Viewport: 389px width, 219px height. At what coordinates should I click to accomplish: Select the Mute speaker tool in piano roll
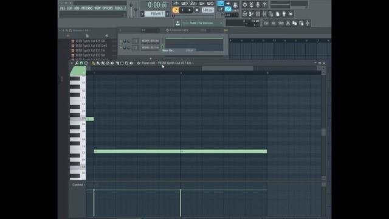pyautogui.click(x=112, y=63)
